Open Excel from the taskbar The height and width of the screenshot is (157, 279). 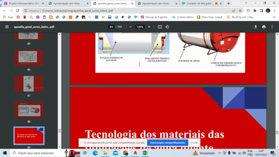click(x=145, y=153)
